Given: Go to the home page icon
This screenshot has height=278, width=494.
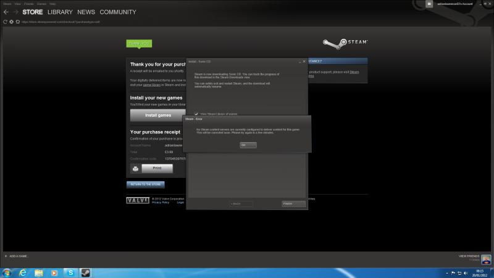Looking at the screenshot, I should (18, 22).
